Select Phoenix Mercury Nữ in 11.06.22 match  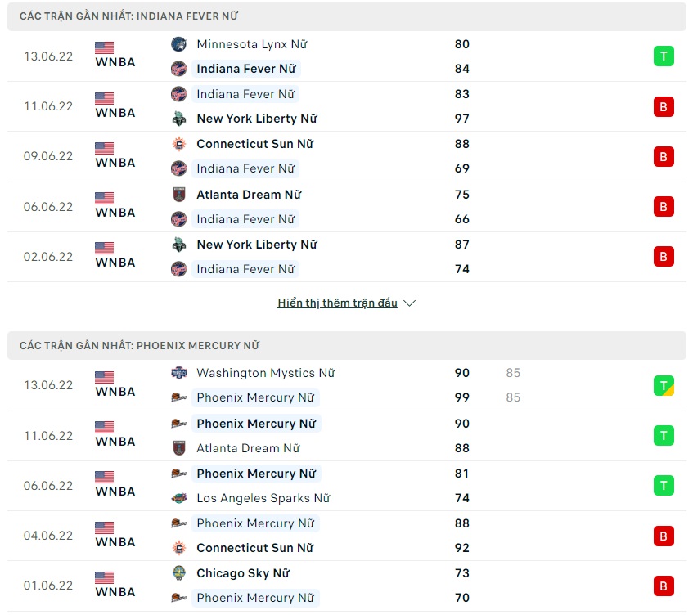[256, 424]
